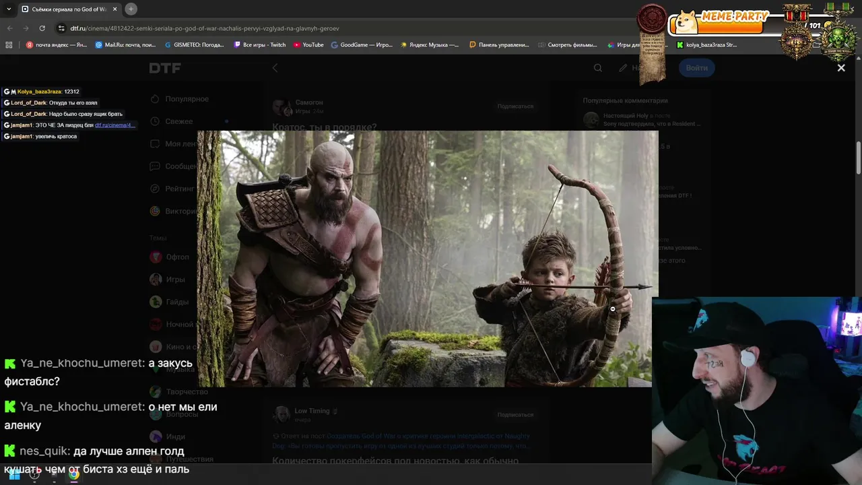Open 'Все игры - Twitch' bookmark

pyautogui.click(x=260, y=45)
